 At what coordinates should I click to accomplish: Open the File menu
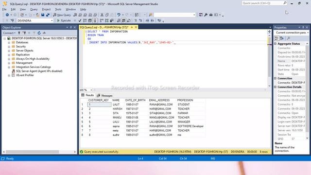click(x=4, y=9)
